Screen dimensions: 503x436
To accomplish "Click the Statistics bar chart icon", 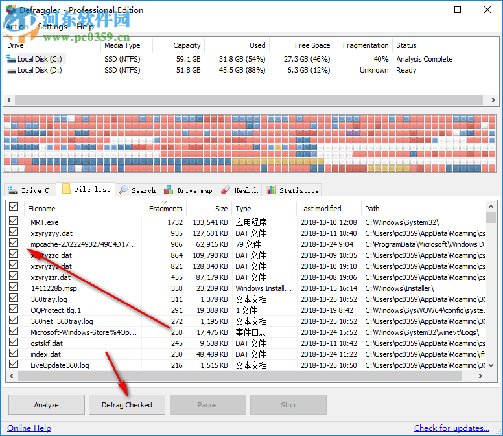I will tap(271, 190).
